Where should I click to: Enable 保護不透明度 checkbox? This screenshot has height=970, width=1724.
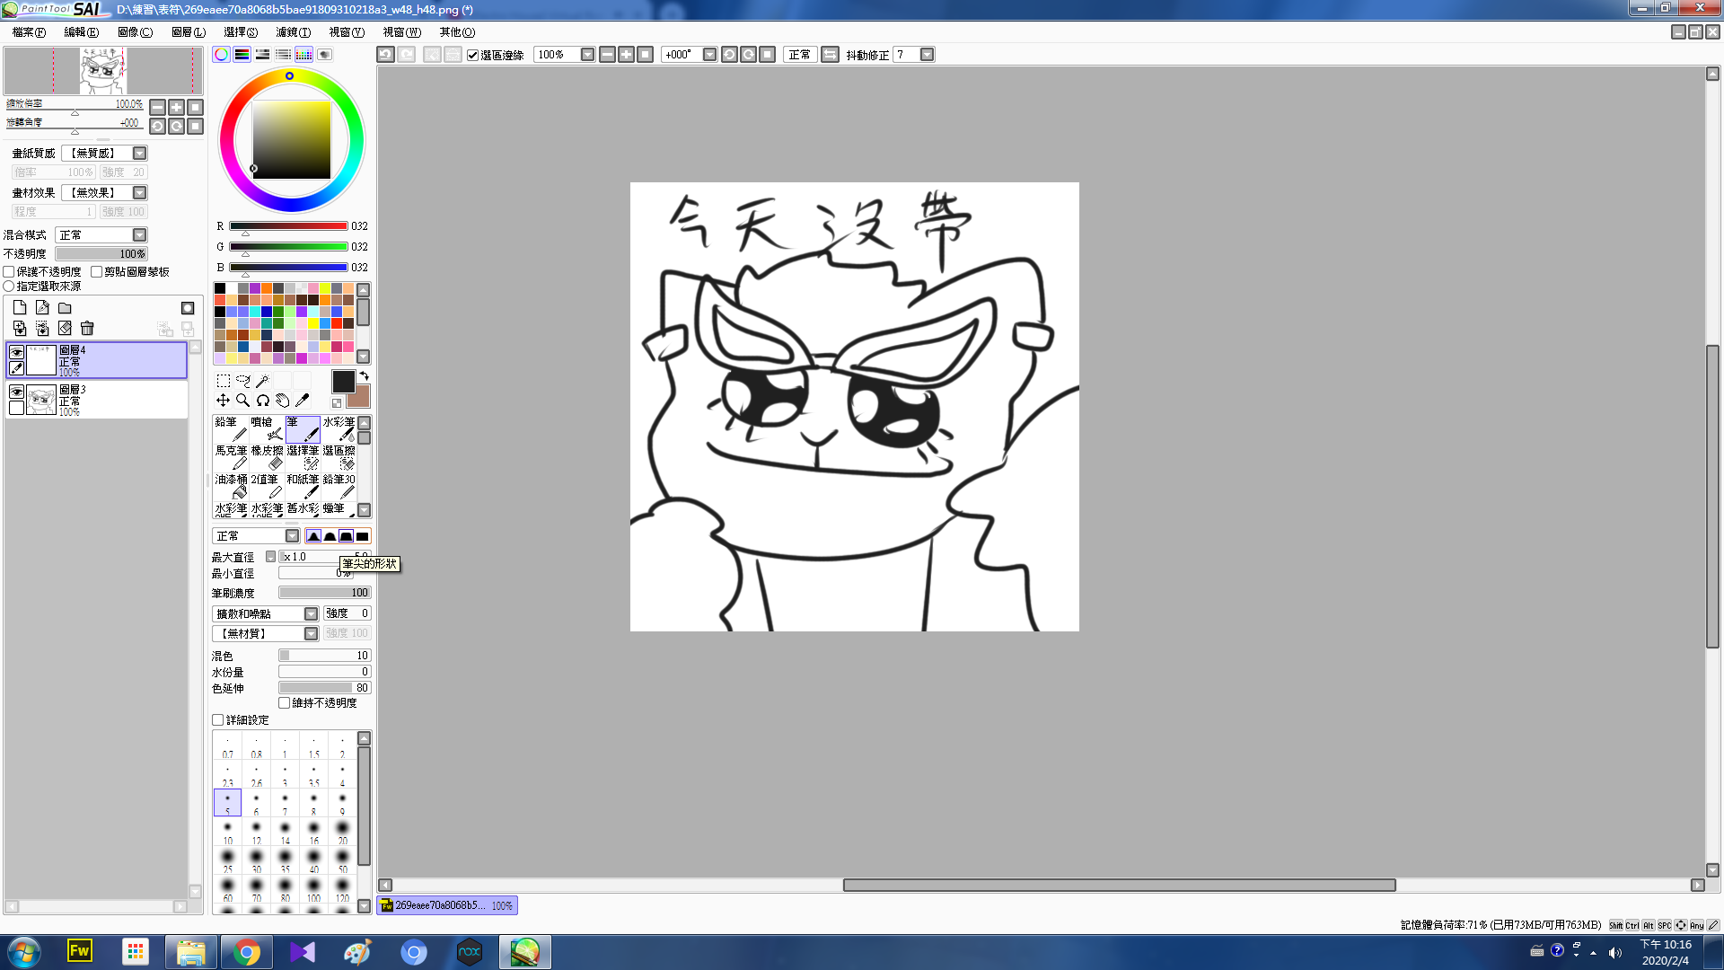click(x=9, y=271)
